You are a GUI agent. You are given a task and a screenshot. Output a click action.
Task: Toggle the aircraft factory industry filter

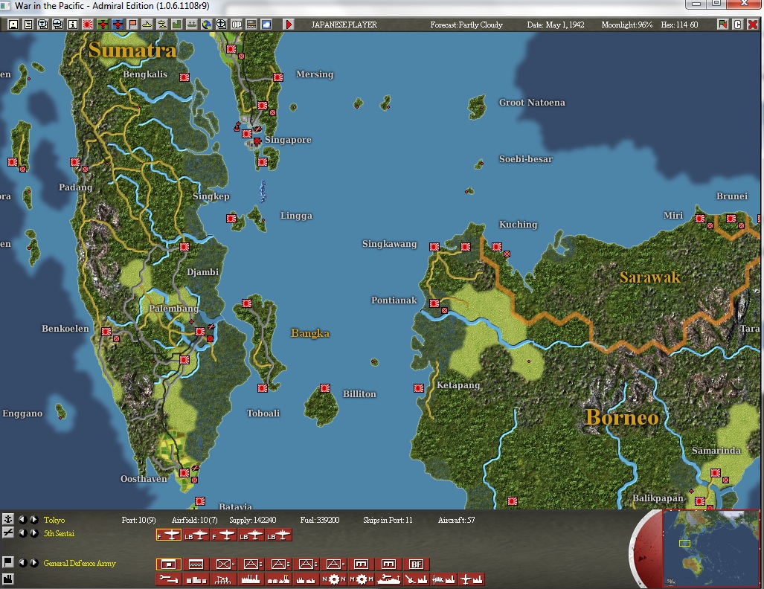pos(471,579)
